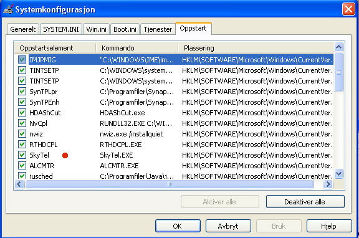Click the vertical scrollbar down arrow
The image size is (359, 238).
338,173
